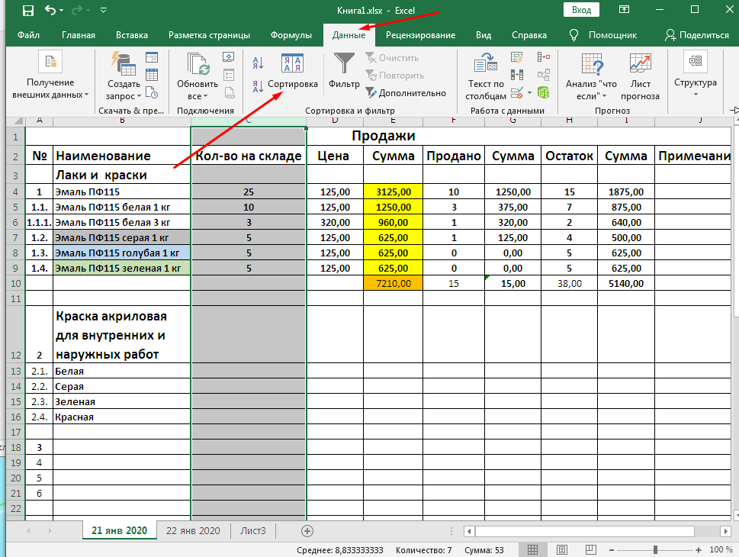
Task: Switch to the Главная tab
Action: pos(79,35)
